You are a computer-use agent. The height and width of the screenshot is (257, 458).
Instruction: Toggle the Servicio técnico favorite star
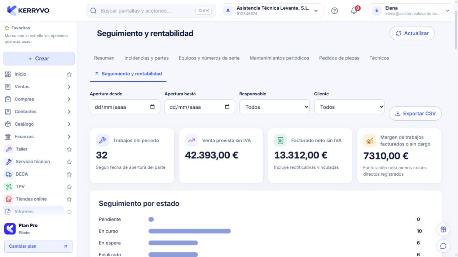click(69, 162)
